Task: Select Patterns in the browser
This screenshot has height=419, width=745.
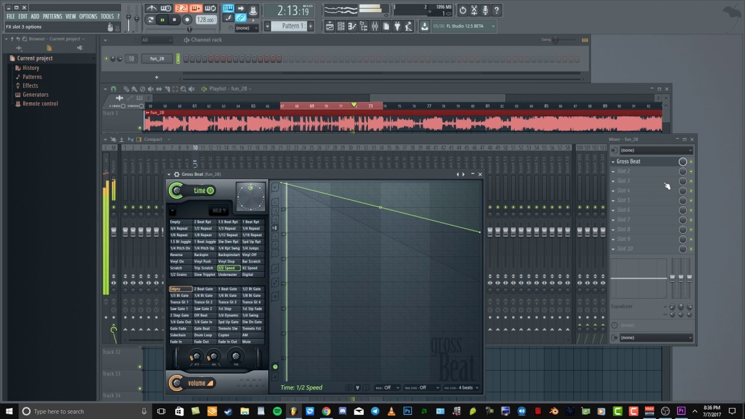Action: [x=32, y=77]
